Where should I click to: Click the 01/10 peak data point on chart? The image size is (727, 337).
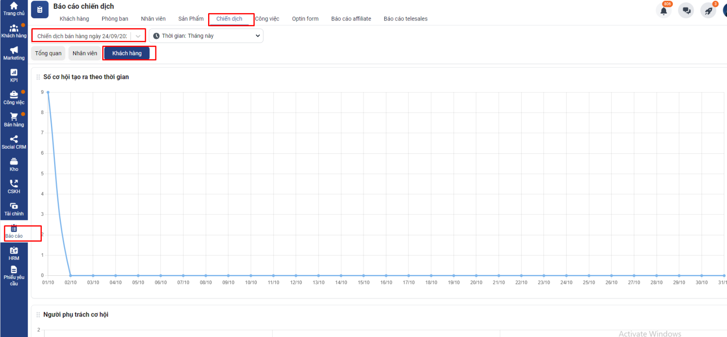48,93
